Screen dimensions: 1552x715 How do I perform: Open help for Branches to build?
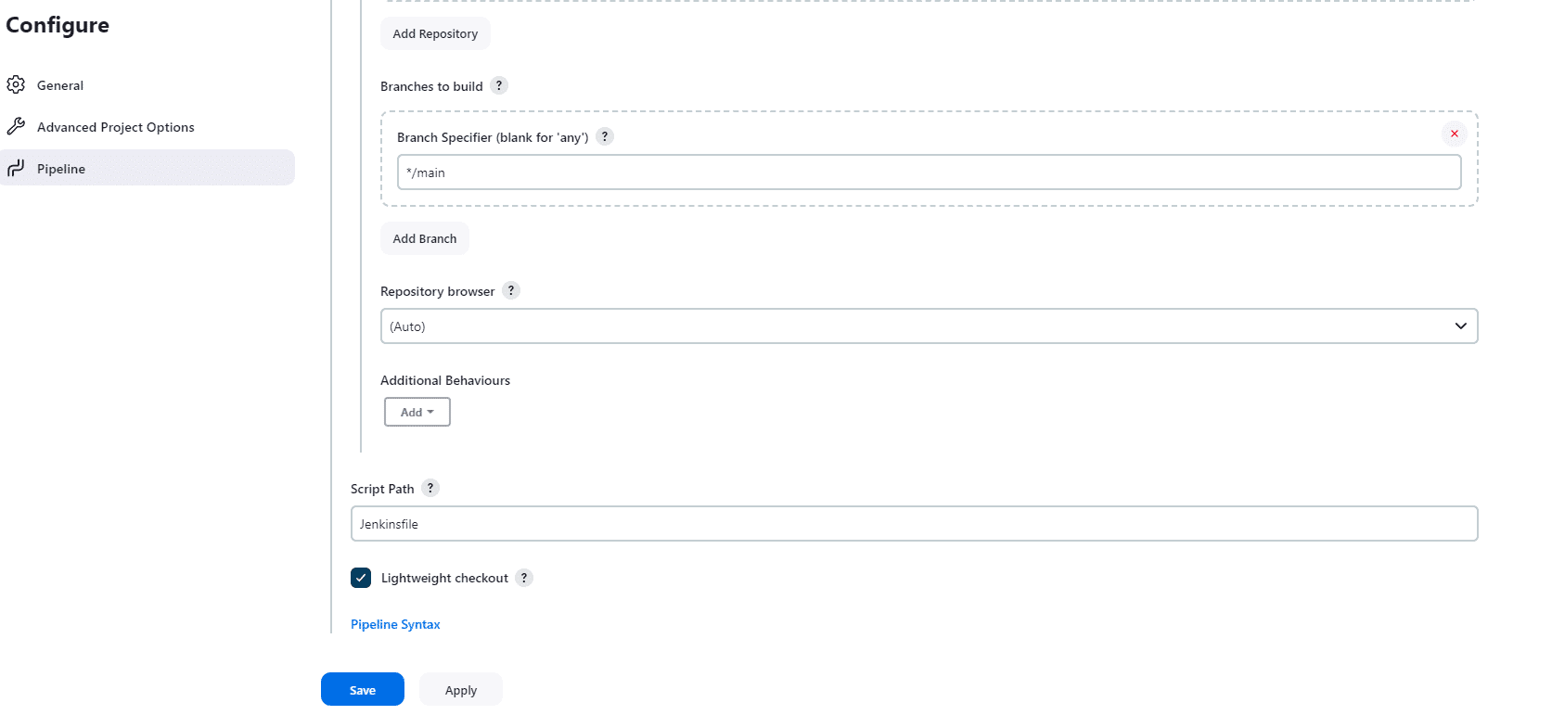[498, 85]
